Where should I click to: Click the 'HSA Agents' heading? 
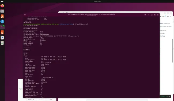pyautogui.click(x=27, y=49)
